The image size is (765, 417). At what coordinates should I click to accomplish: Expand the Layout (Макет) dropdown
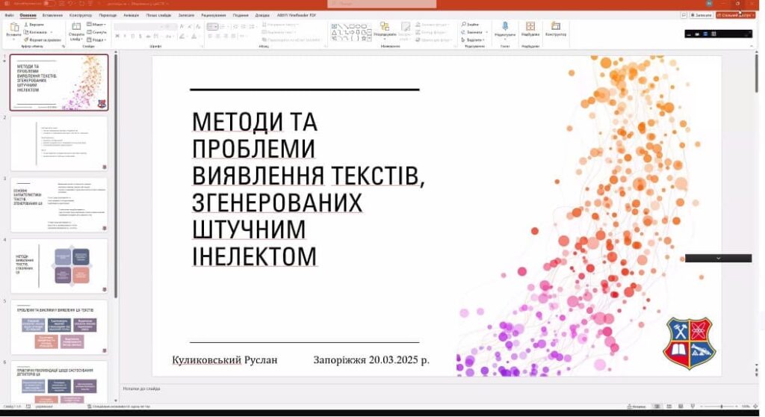tap(97, 25)
